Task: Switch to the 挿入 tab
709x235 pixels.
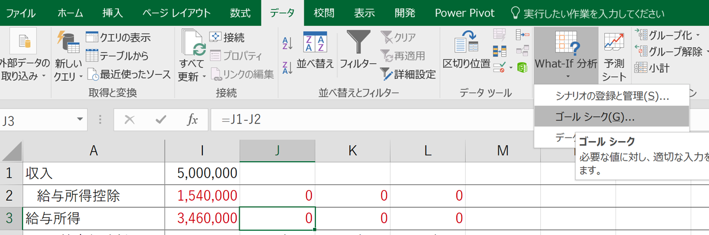Action: coord(112,13)
